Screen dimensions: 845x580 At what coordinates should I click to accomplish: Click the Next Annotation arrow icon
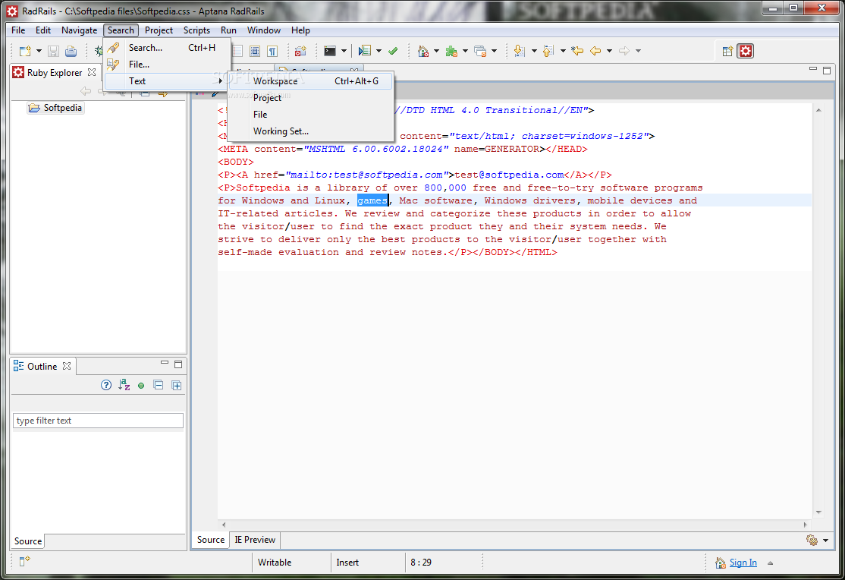520,52
